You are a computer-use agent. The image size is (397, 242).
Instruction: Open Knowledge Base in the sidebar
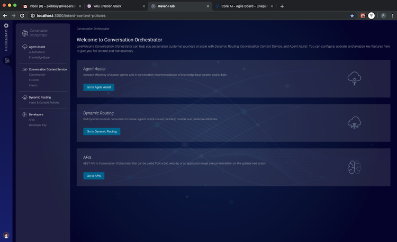point(39,58)
